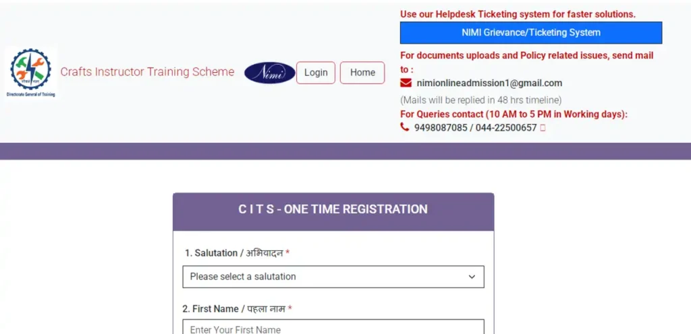Click the Salutation field label
This screenshot has height=334, width=691.
pyautogui.click(x=237, y=253)
